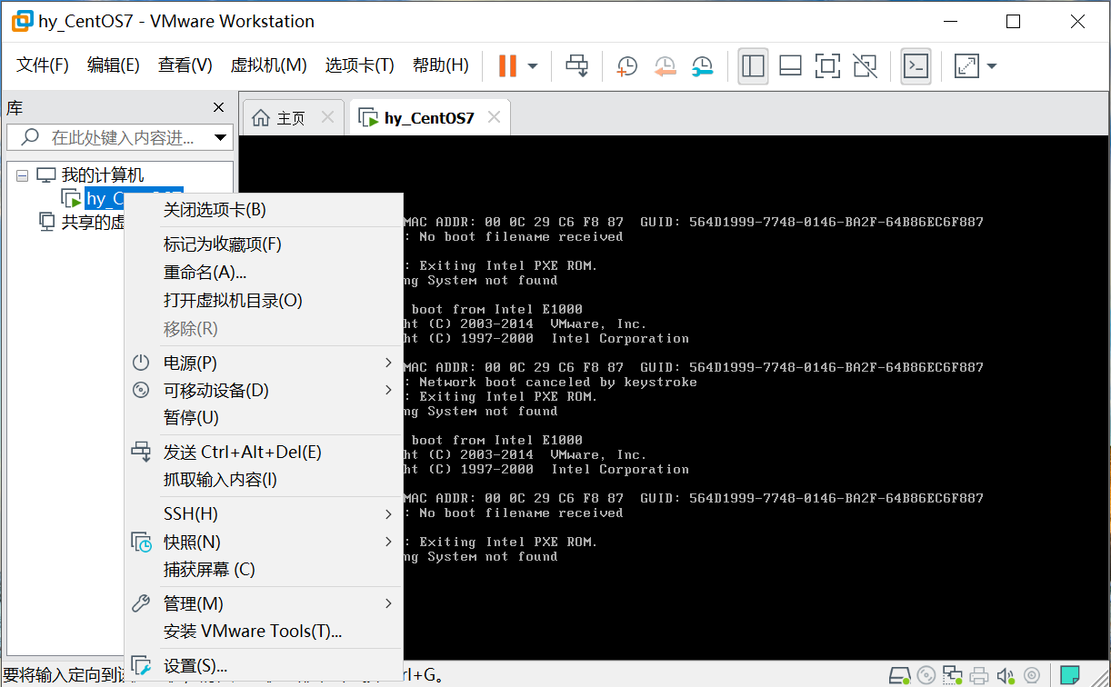This screenshot has width=1111, height=687.
Task: Enter full screen mode icon
Action: [827, 65]
